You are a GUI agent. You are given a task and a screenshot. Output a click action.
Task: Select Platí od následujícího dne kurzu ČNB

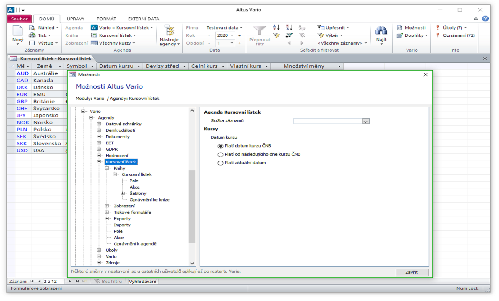point(220,154)
